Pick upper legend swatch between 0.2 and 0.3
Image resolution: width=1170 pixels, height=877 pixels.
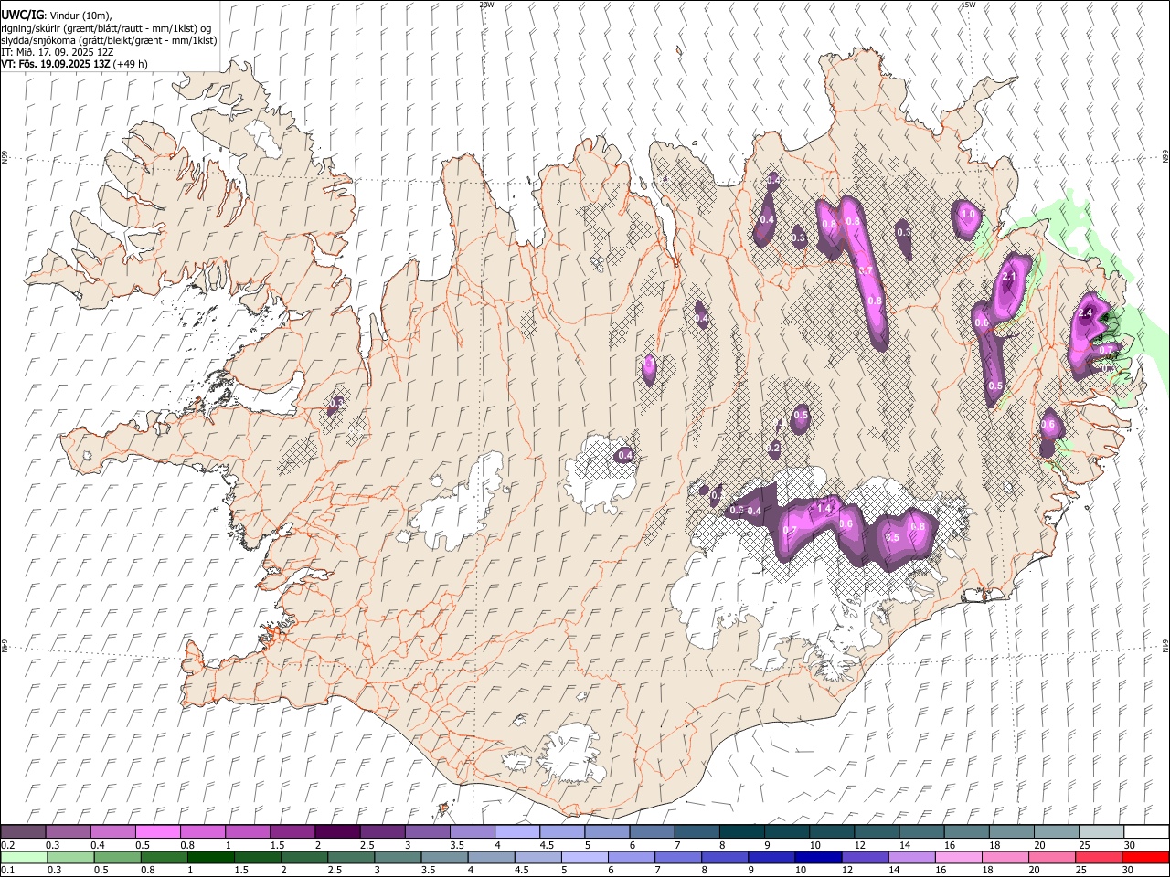coord(23,831)
